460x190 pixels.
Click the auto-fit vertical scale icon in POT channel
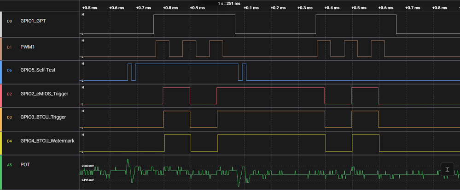point(447,169)
